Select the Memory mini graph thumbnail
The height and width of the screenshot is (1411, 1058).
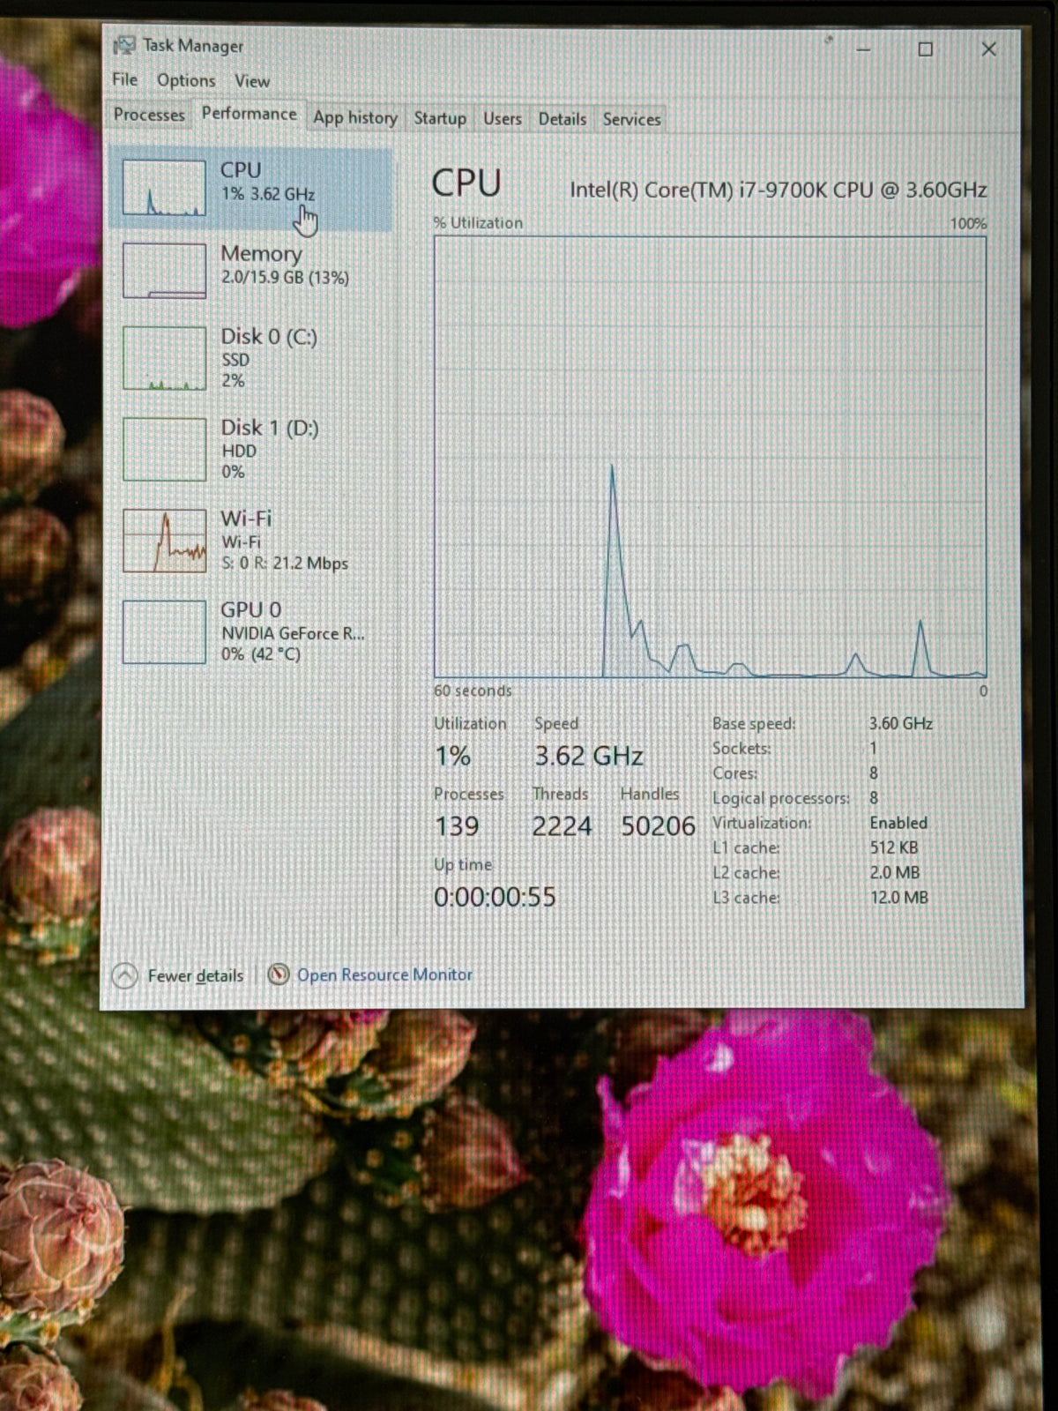164,270
